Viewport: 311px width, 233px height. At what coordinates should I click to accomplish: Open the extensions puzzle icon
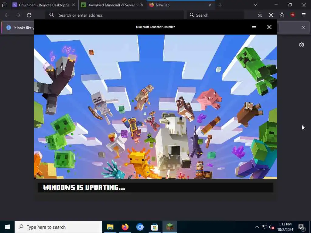282,15
